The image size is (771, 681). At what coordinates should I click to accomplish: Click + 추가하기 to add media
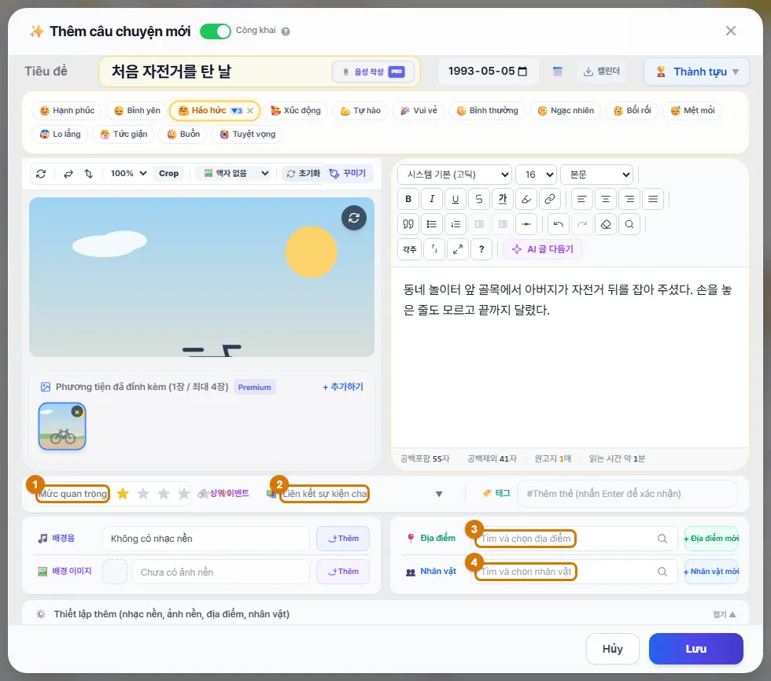coord(343,387)
